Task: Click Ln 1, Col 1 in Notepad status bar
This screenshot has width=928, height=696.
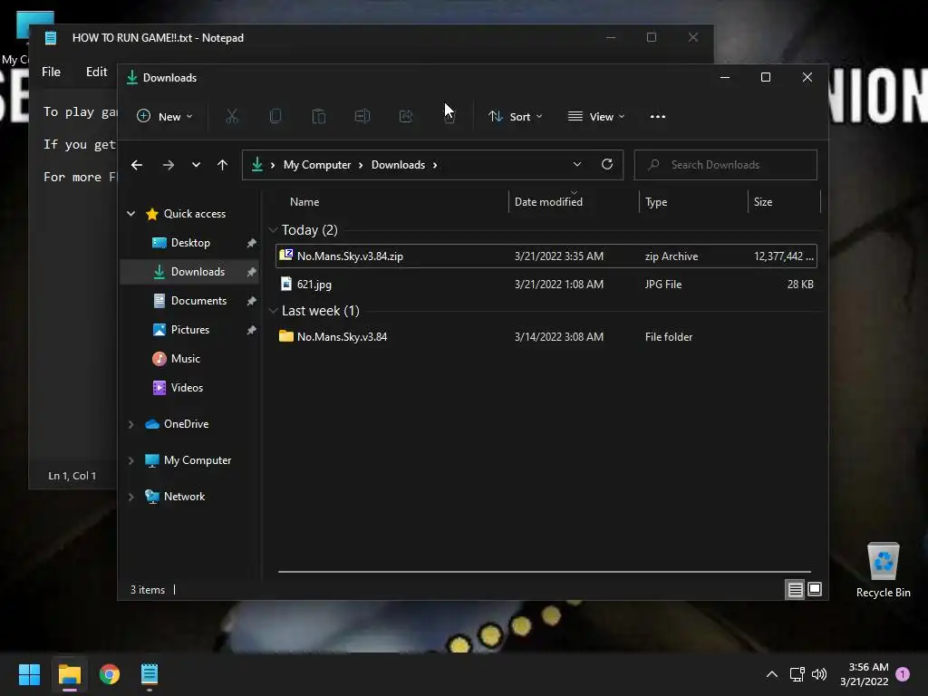Action: tap(72, 475)
